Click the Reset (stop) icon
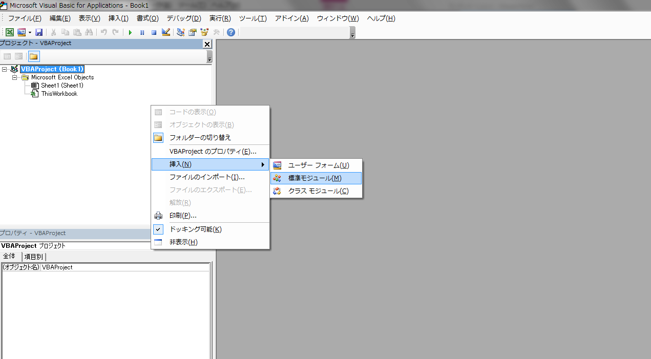 click(x=154, y=32)
